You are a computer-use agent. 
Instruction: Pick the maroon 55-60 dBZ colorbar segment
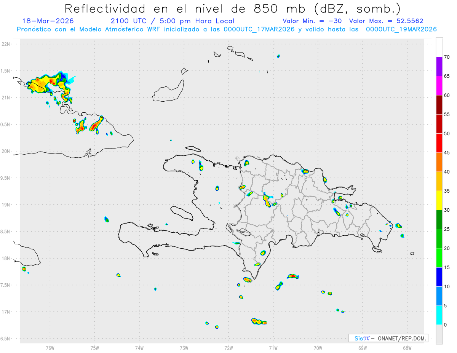click(x=439, y=105)
